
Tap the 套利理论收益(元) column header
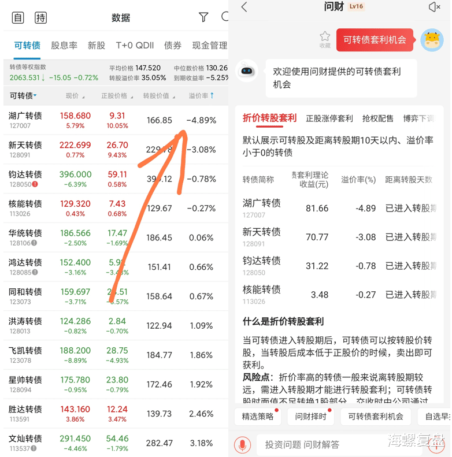310,180
